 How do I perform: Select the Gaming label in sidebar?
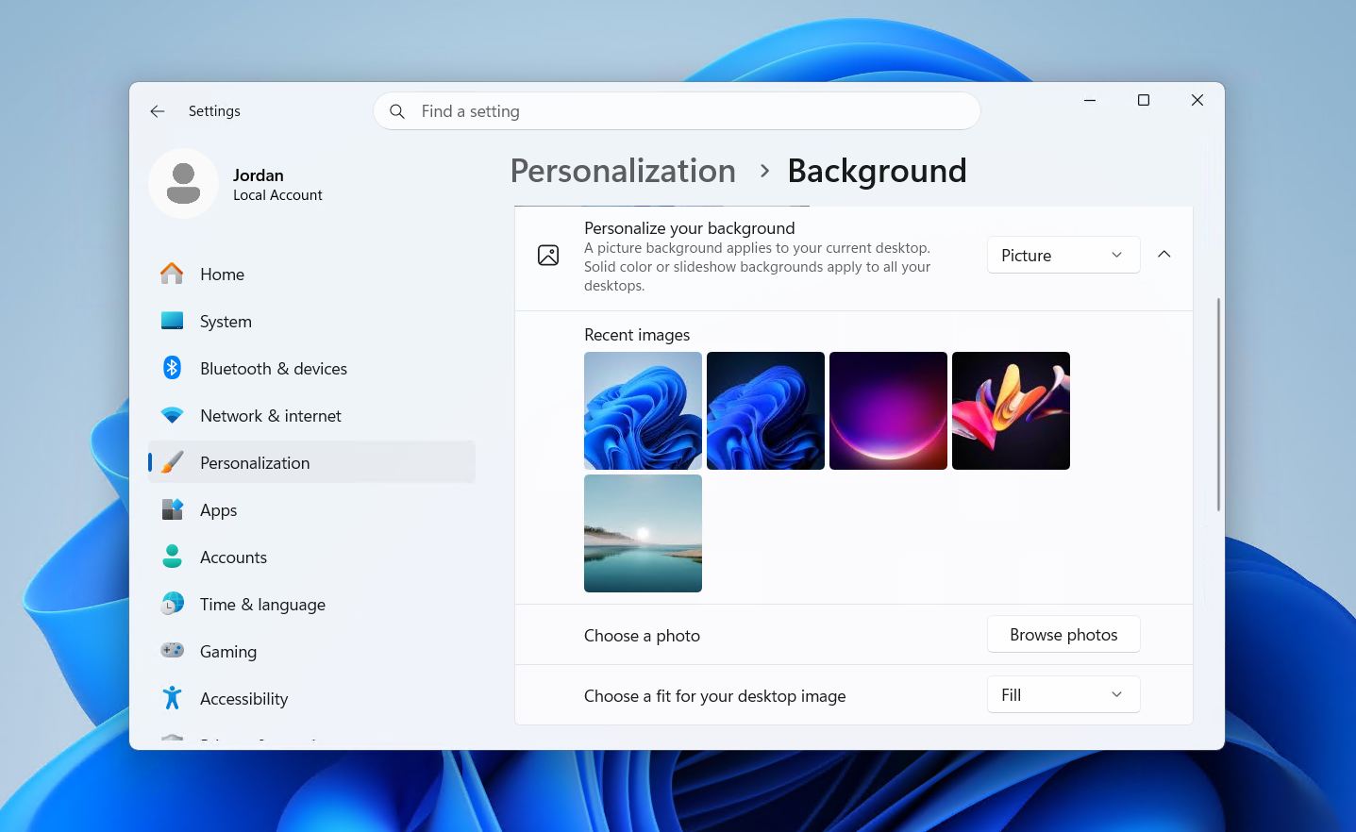(228, 652)
